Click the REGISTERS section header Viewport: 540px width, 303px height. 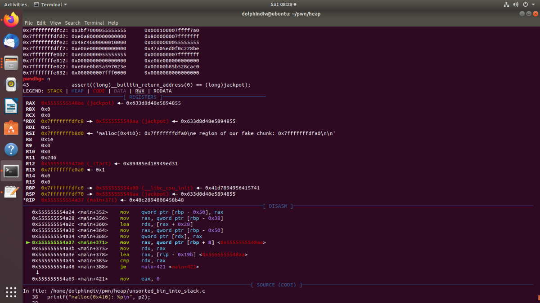click(x=143, y=97)
